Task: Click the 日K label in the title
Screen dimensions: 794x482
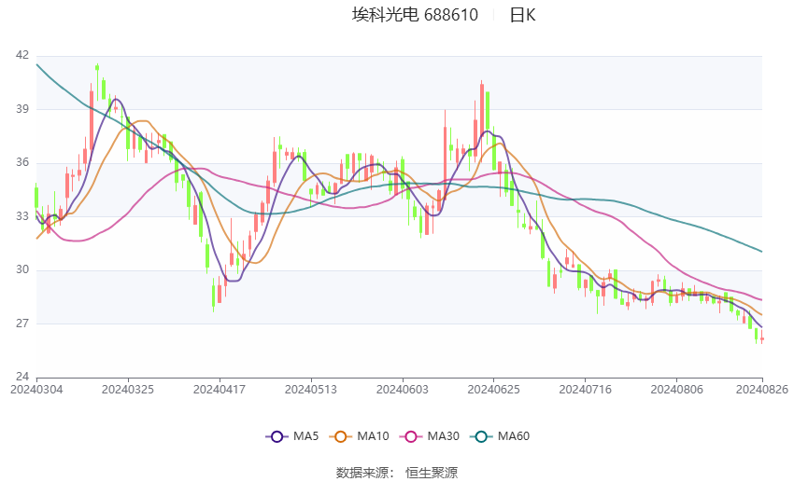Action: click(x=522, y=15)
